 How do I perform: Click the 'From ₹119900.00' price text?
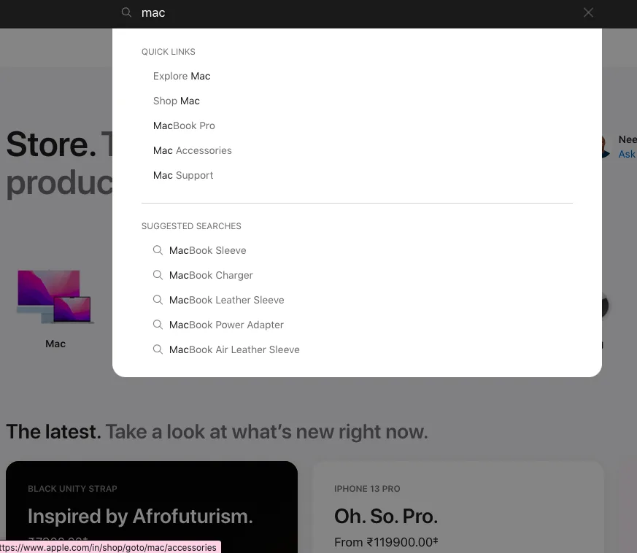[386, 542]
